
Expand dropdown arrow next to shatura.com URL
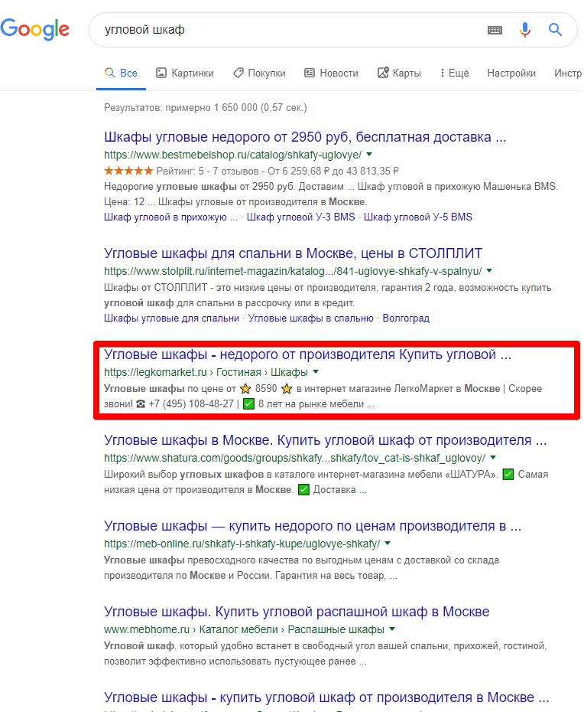(x=493, y=458)
